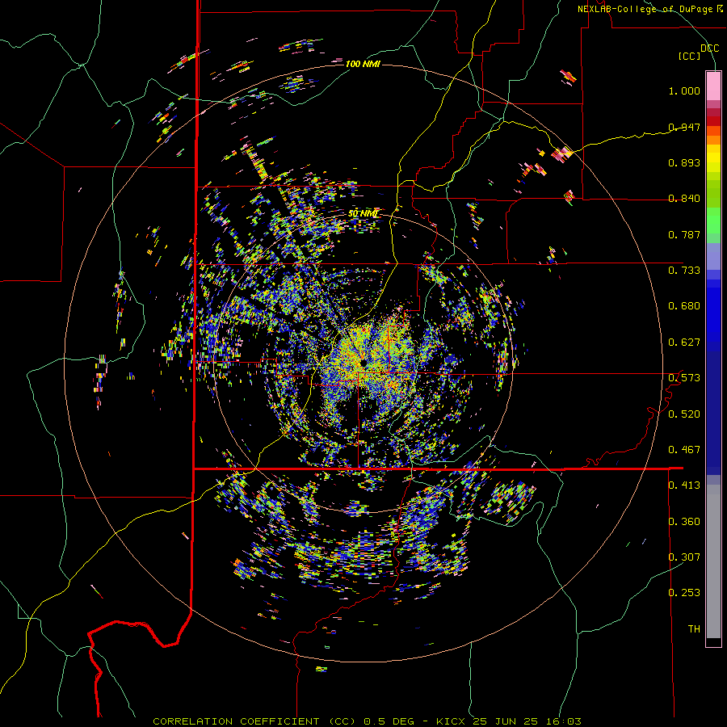The height and width of the screenshot is (727, 727).
Task: Select the 0.253 scale value
Action: (684, 593)
